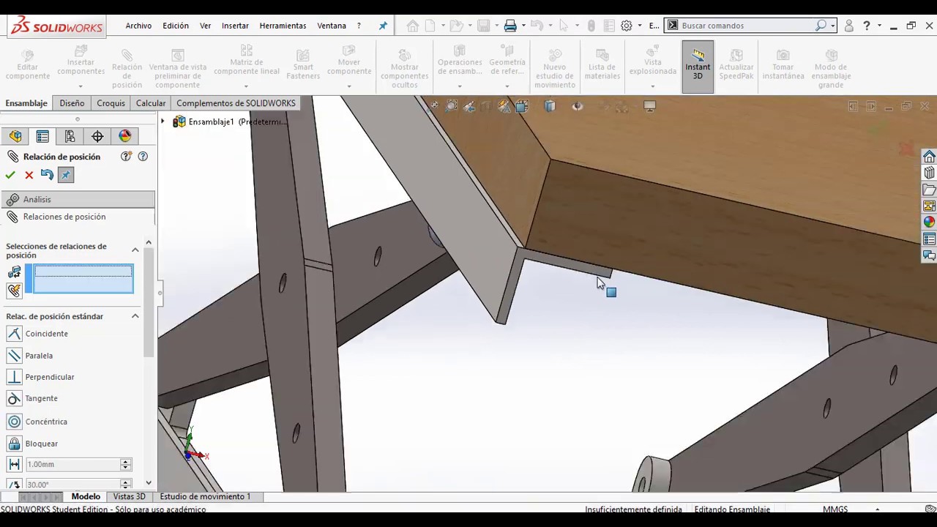Pin the menu bar with the pushpin icon
Screen dimensions: 937x527
click(383, 26)
